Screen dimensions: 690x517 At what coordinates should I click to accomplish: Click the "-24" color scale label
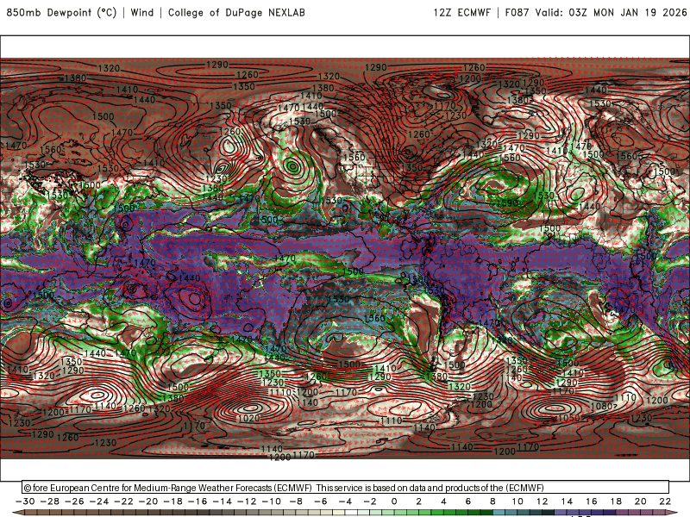coord(99,501)
